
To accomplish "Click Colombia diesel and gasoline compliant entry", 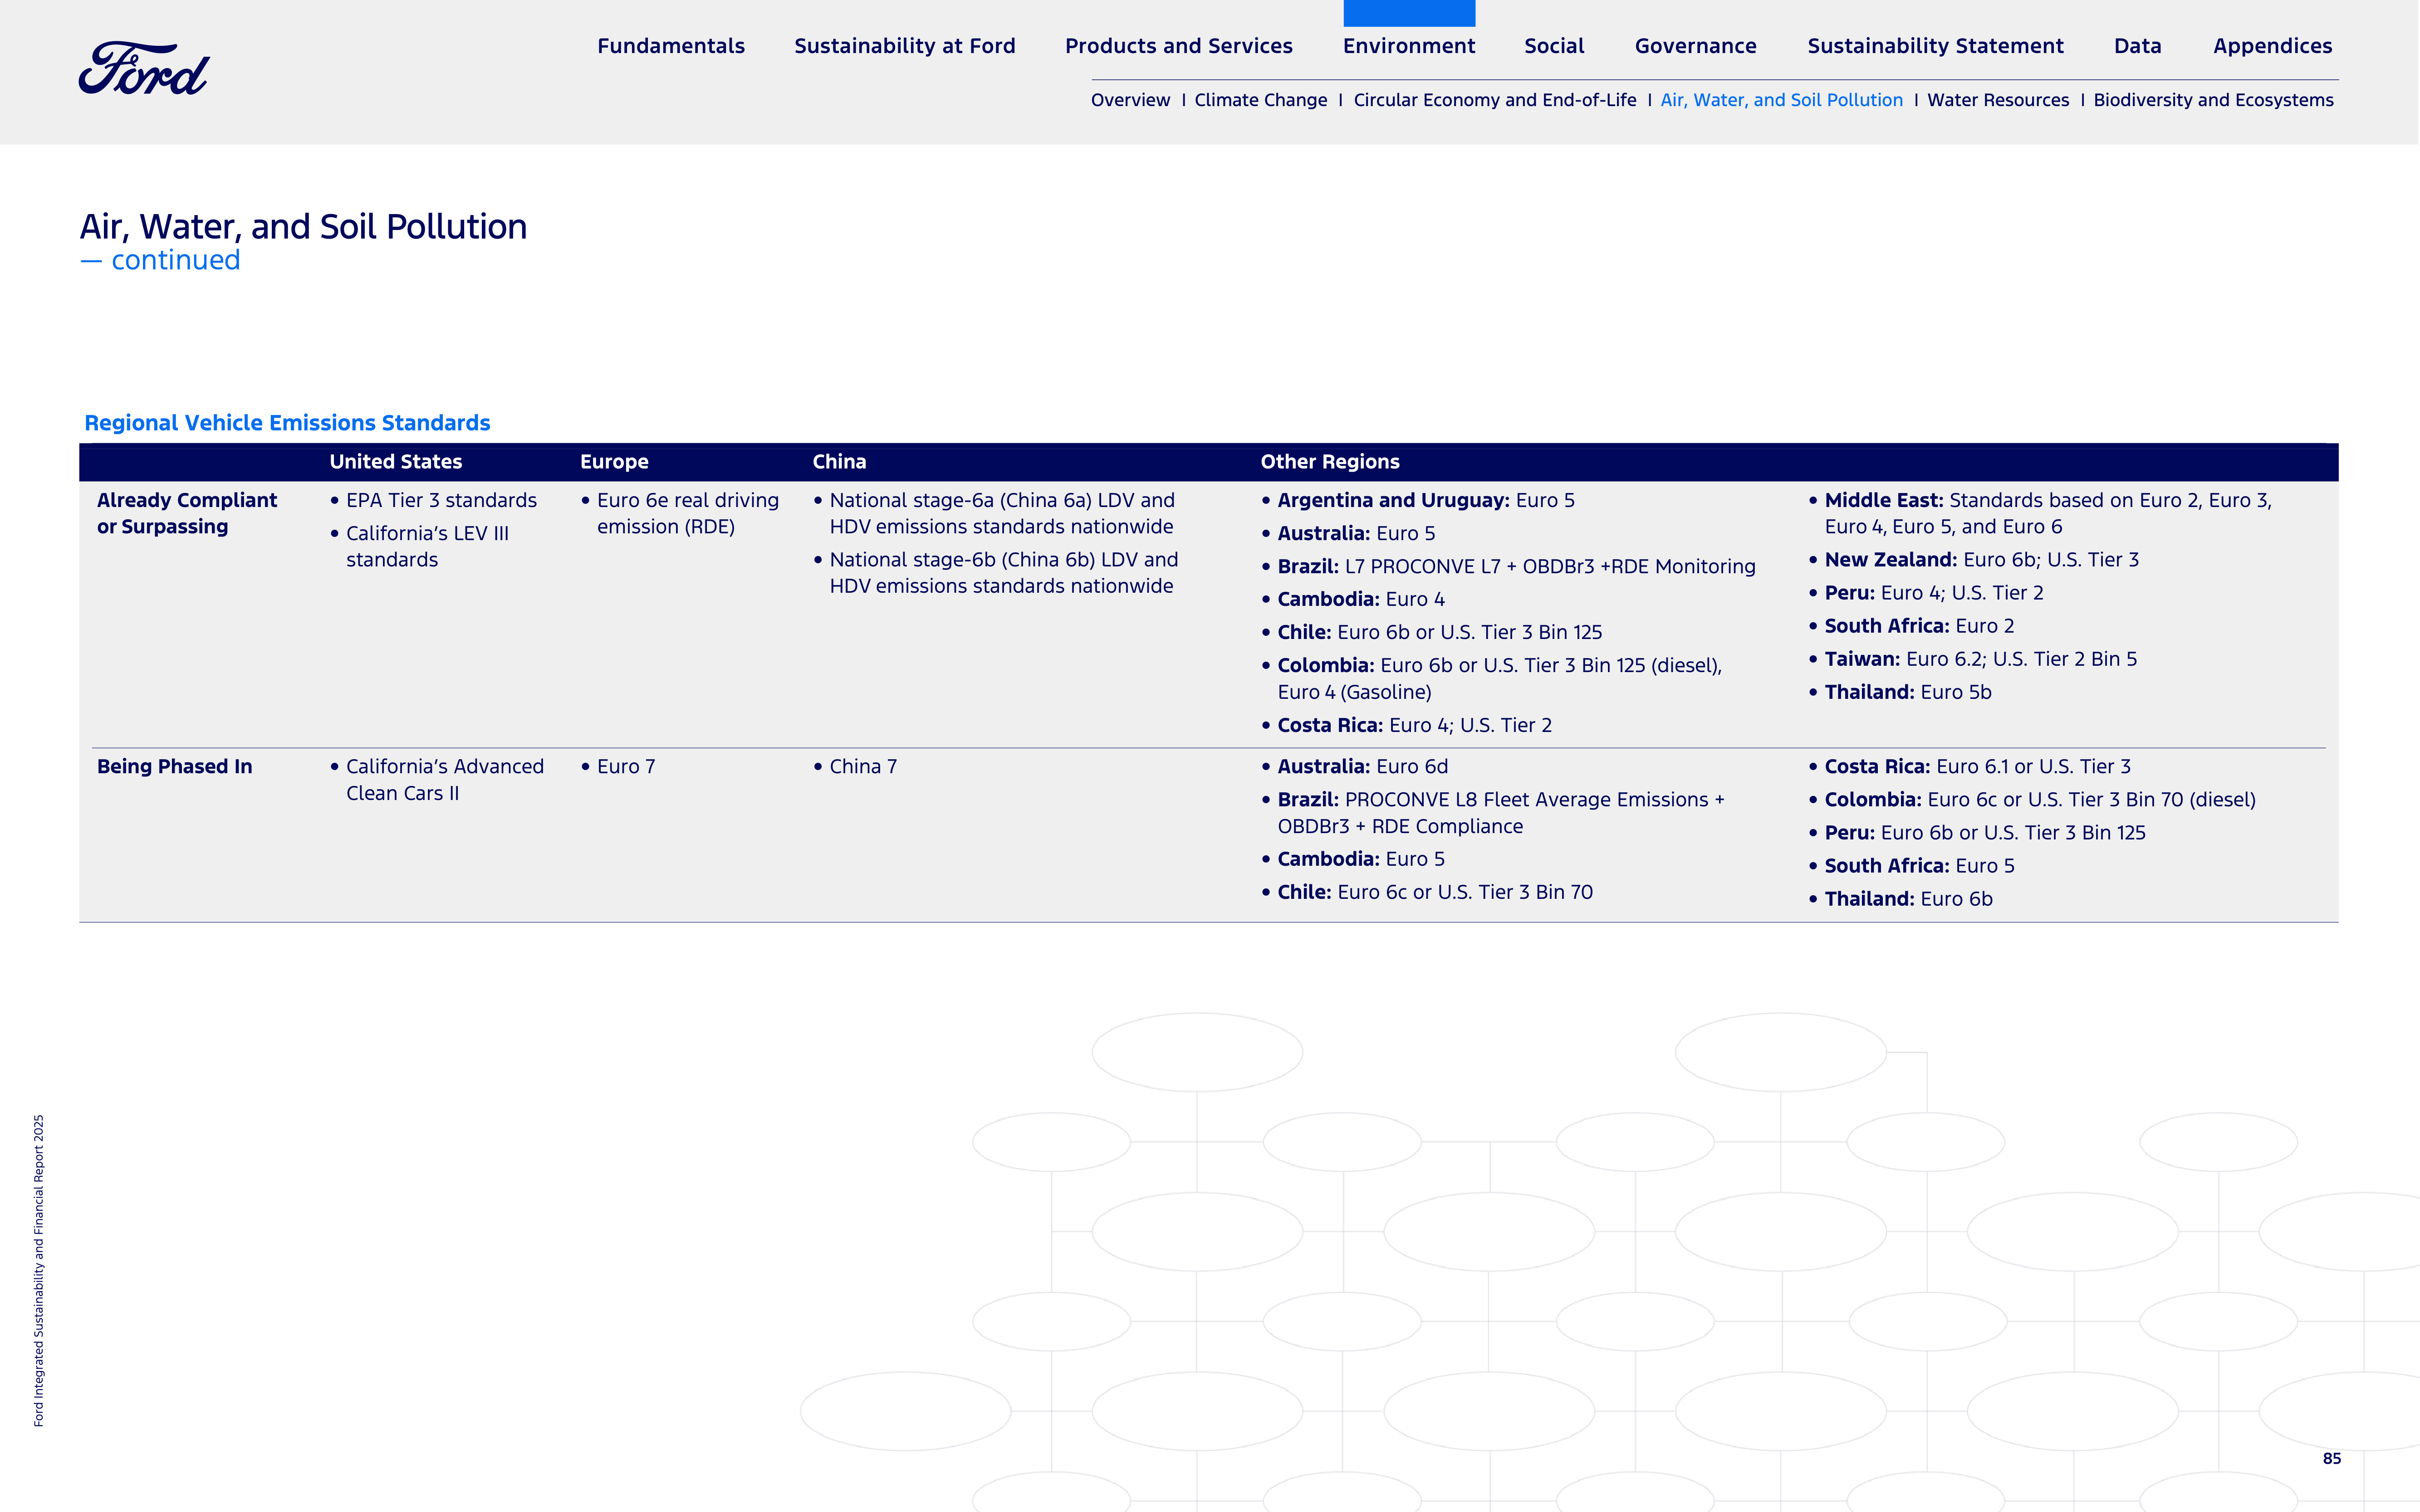I will tap(1499, 679).
